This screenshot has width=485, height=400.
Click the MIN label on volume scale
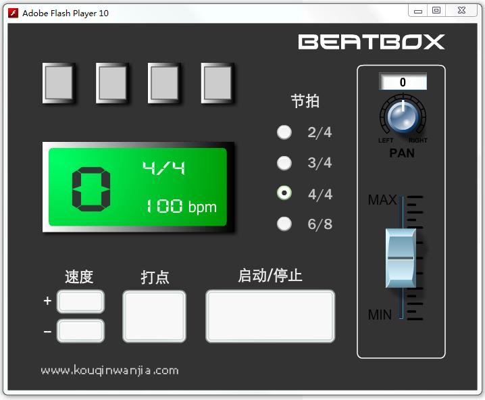(x=380, y=315)
